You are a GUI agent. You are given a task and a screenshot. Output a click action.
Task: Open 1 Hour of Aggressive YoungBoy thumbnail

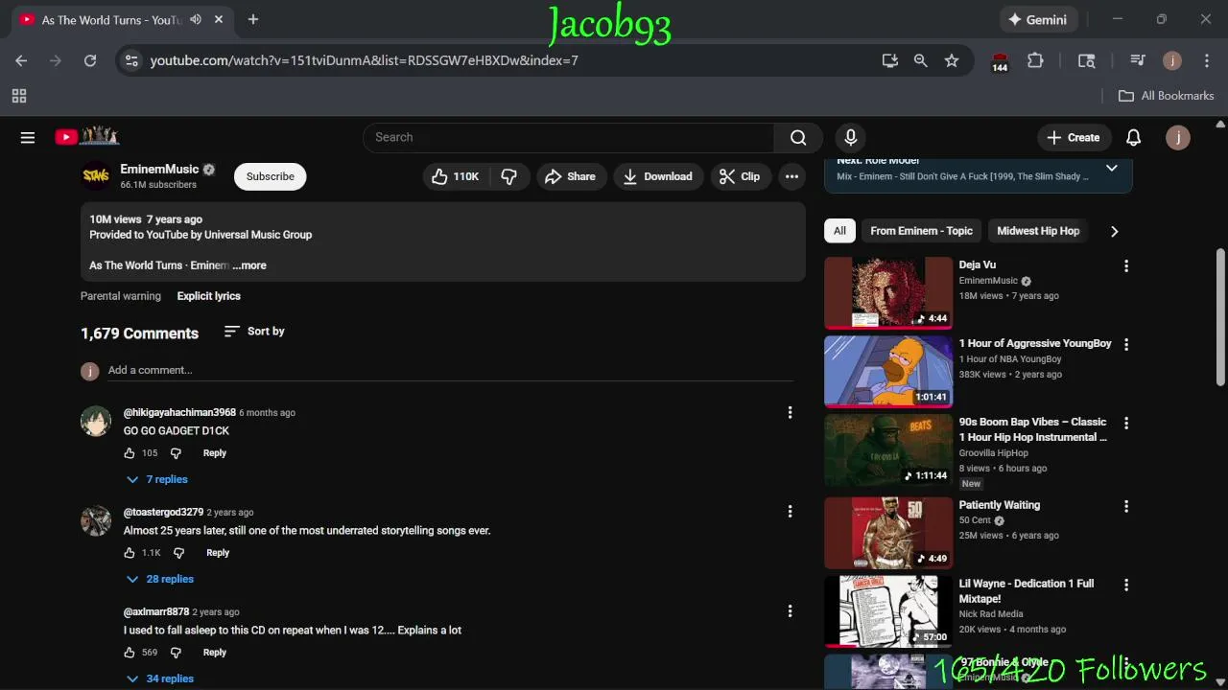click(888, 371)
